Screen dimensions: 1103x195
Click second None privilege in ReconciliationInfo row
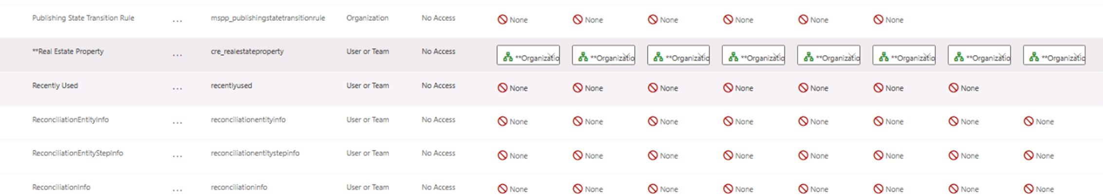tap(588, 189)
